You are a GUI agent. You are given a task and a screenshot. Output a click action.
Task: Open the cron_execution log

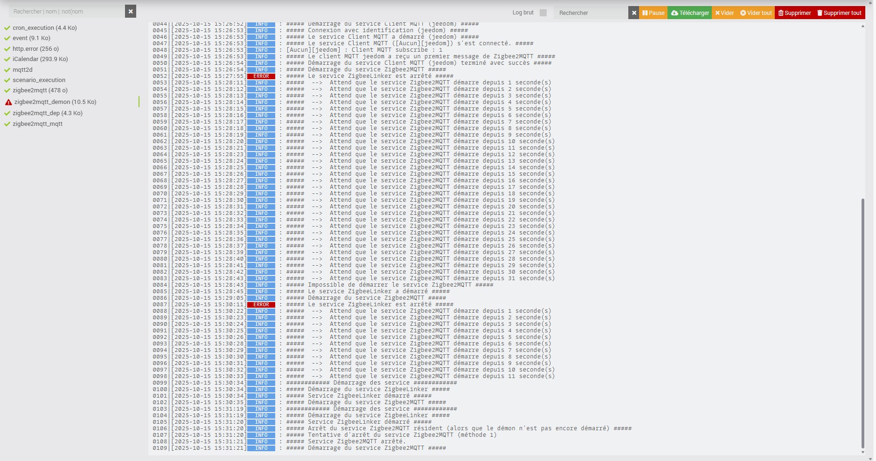point(45,28)
